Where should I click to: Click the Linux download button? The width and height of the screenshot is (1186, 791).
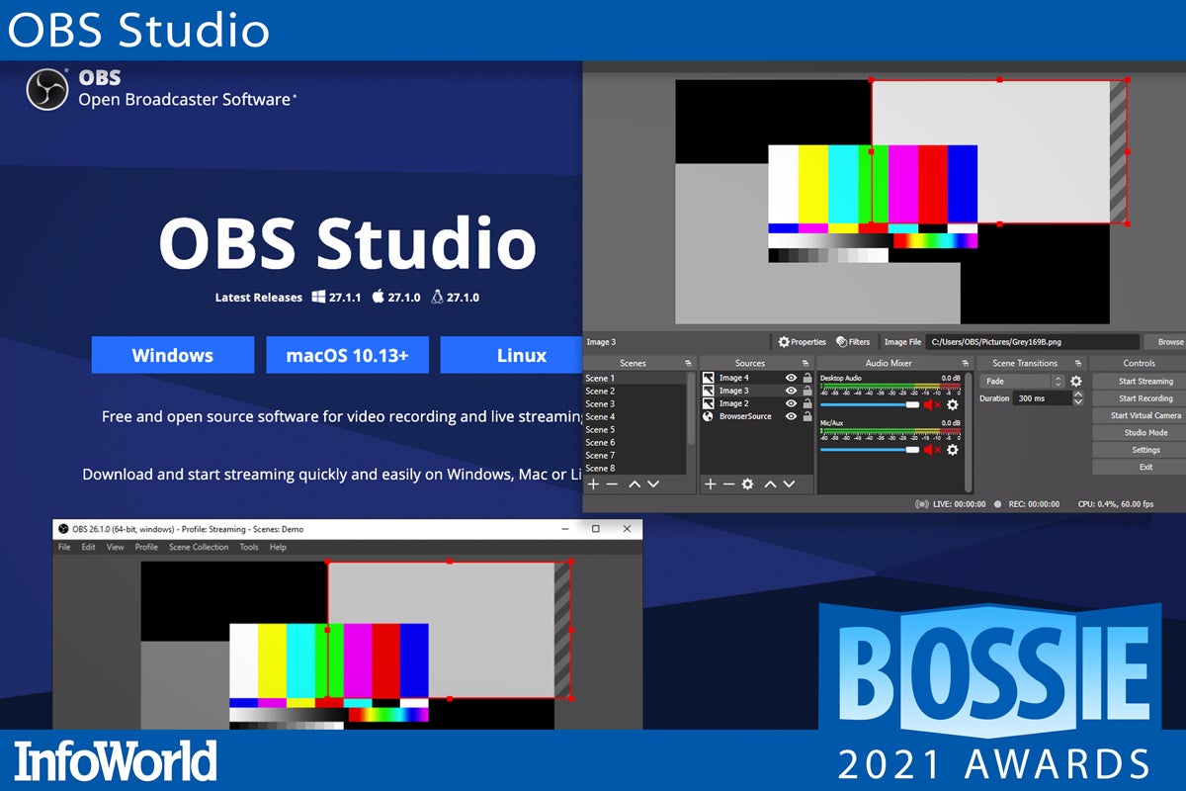(x=511, y=355)
